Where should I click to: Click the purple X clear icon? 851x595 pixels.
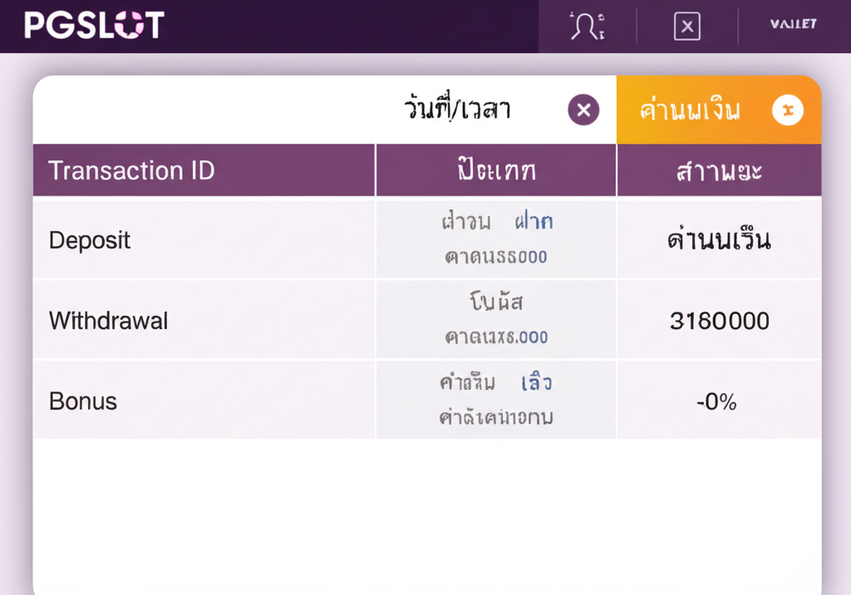(583, 109)
